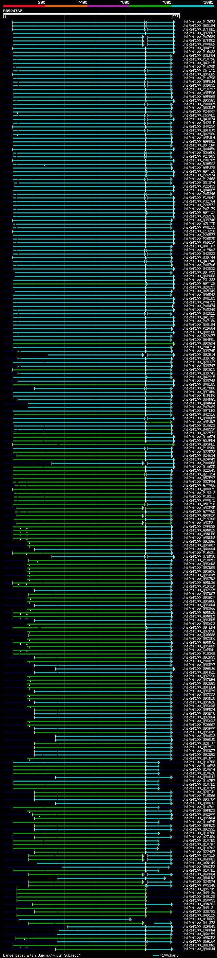Click the purple ~60% identity legend bar
217x958 pixels.
109,6
